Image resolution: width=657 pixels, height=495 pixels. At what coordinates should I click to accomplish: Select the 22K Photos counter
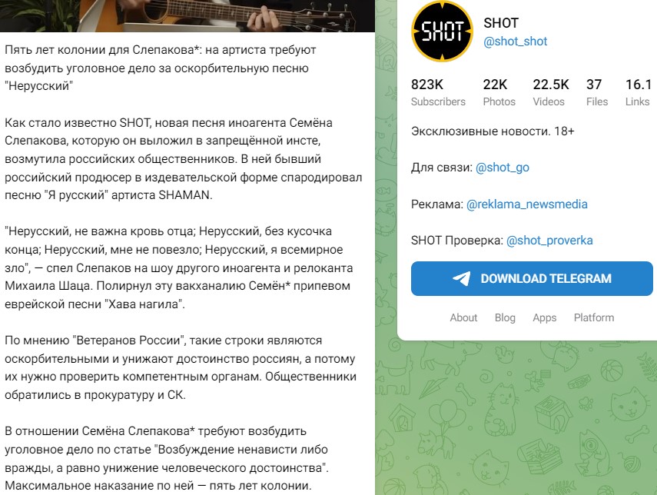pyautogui.click(x=499, y=92)
